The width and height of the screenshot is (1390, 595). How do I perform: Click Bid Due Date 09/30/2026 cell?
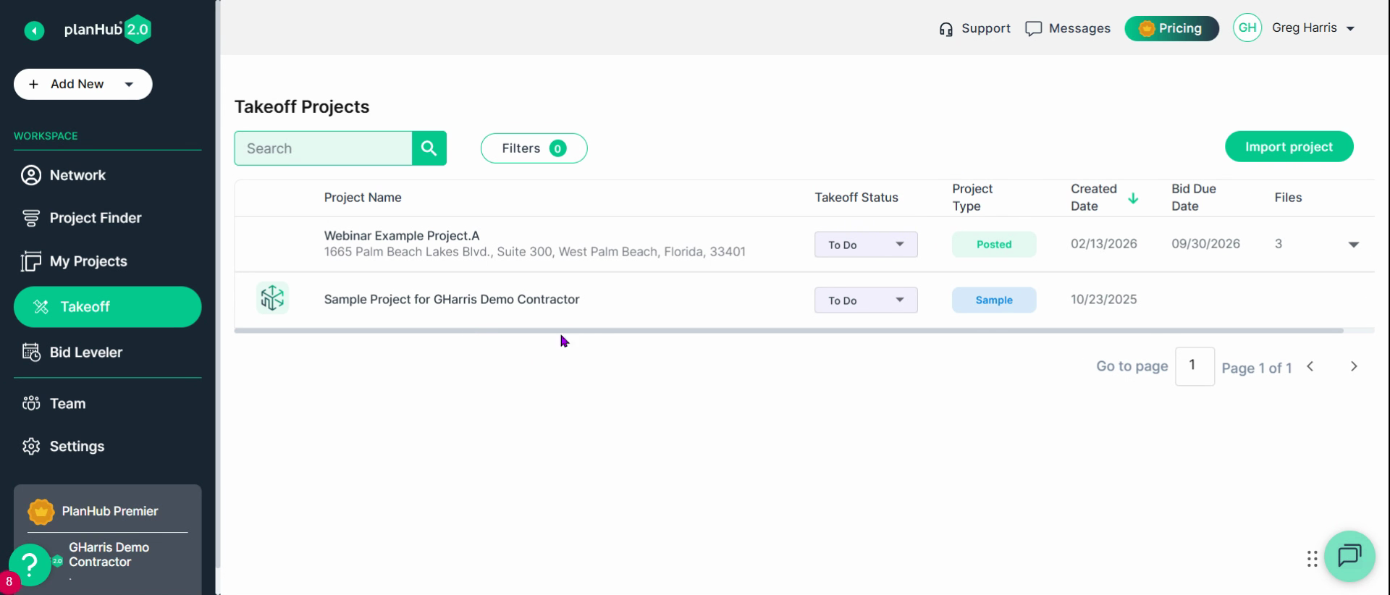click(x=1205, y=244)
